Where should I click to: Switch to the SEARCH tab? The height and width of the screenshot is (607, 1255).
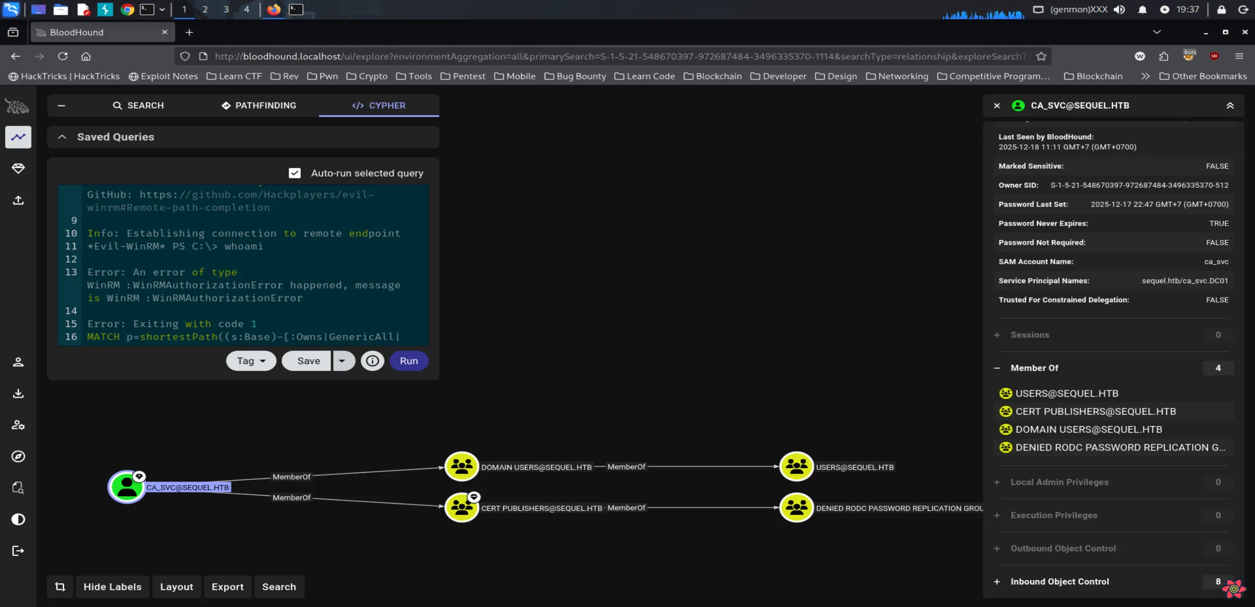click(x=138, y=105)
